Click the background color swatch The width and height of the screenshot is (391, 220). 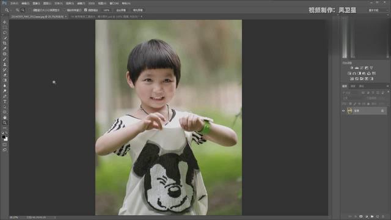pyautogui.click(x=6, y=139)
